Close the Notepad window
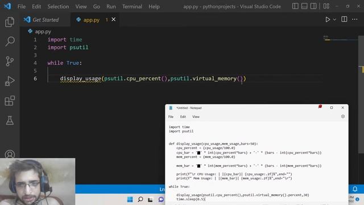This screenshot has height=205, width=364. click(x=342, y=108)
